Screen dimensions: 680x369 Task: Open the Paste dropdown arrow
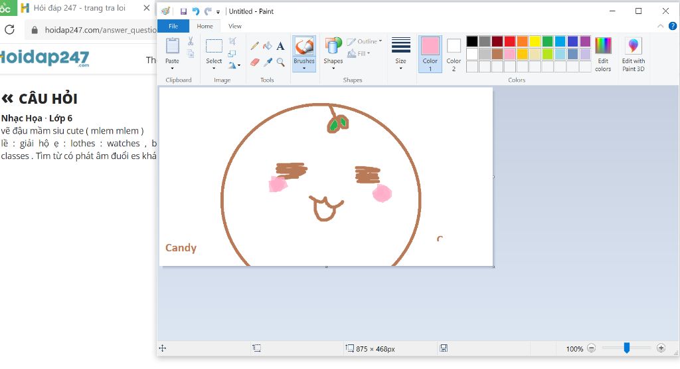point(172,68)
